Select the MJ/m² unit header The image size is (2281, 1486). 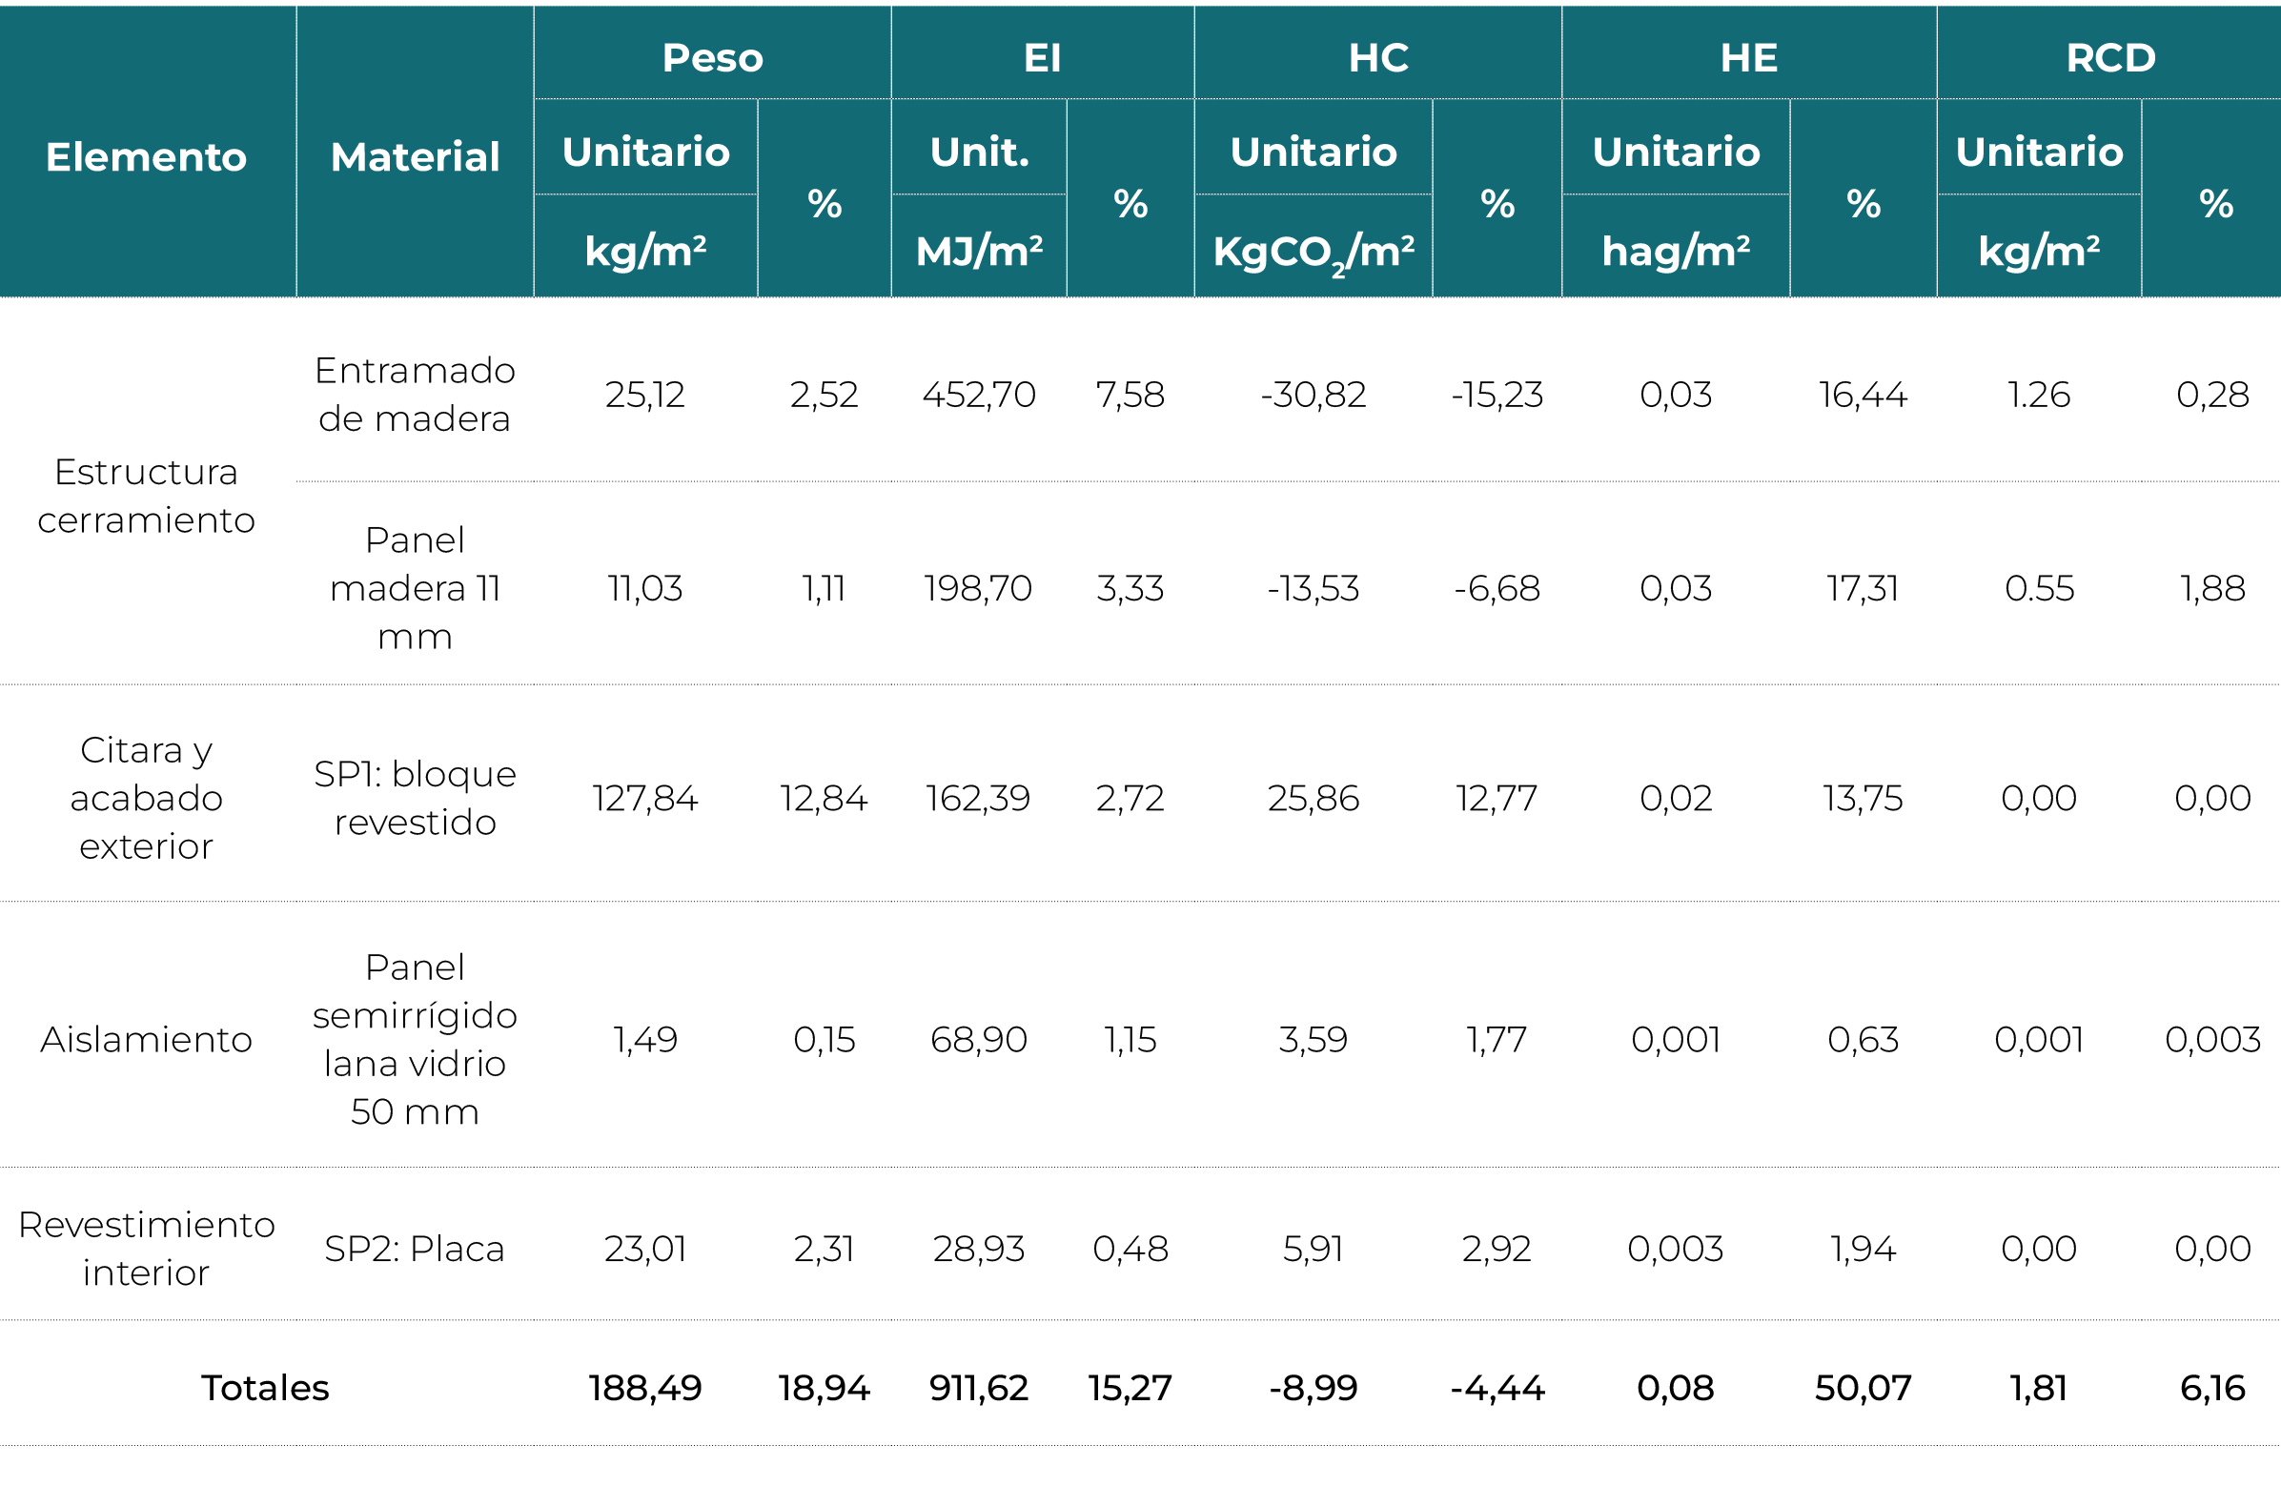point(979,251)
